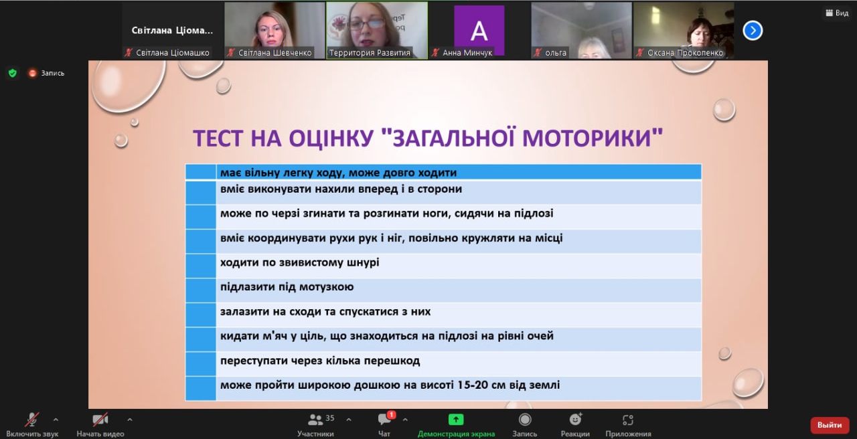Start video with the camera button
This screenshot has height=439, width=857.
pos(100,420)
